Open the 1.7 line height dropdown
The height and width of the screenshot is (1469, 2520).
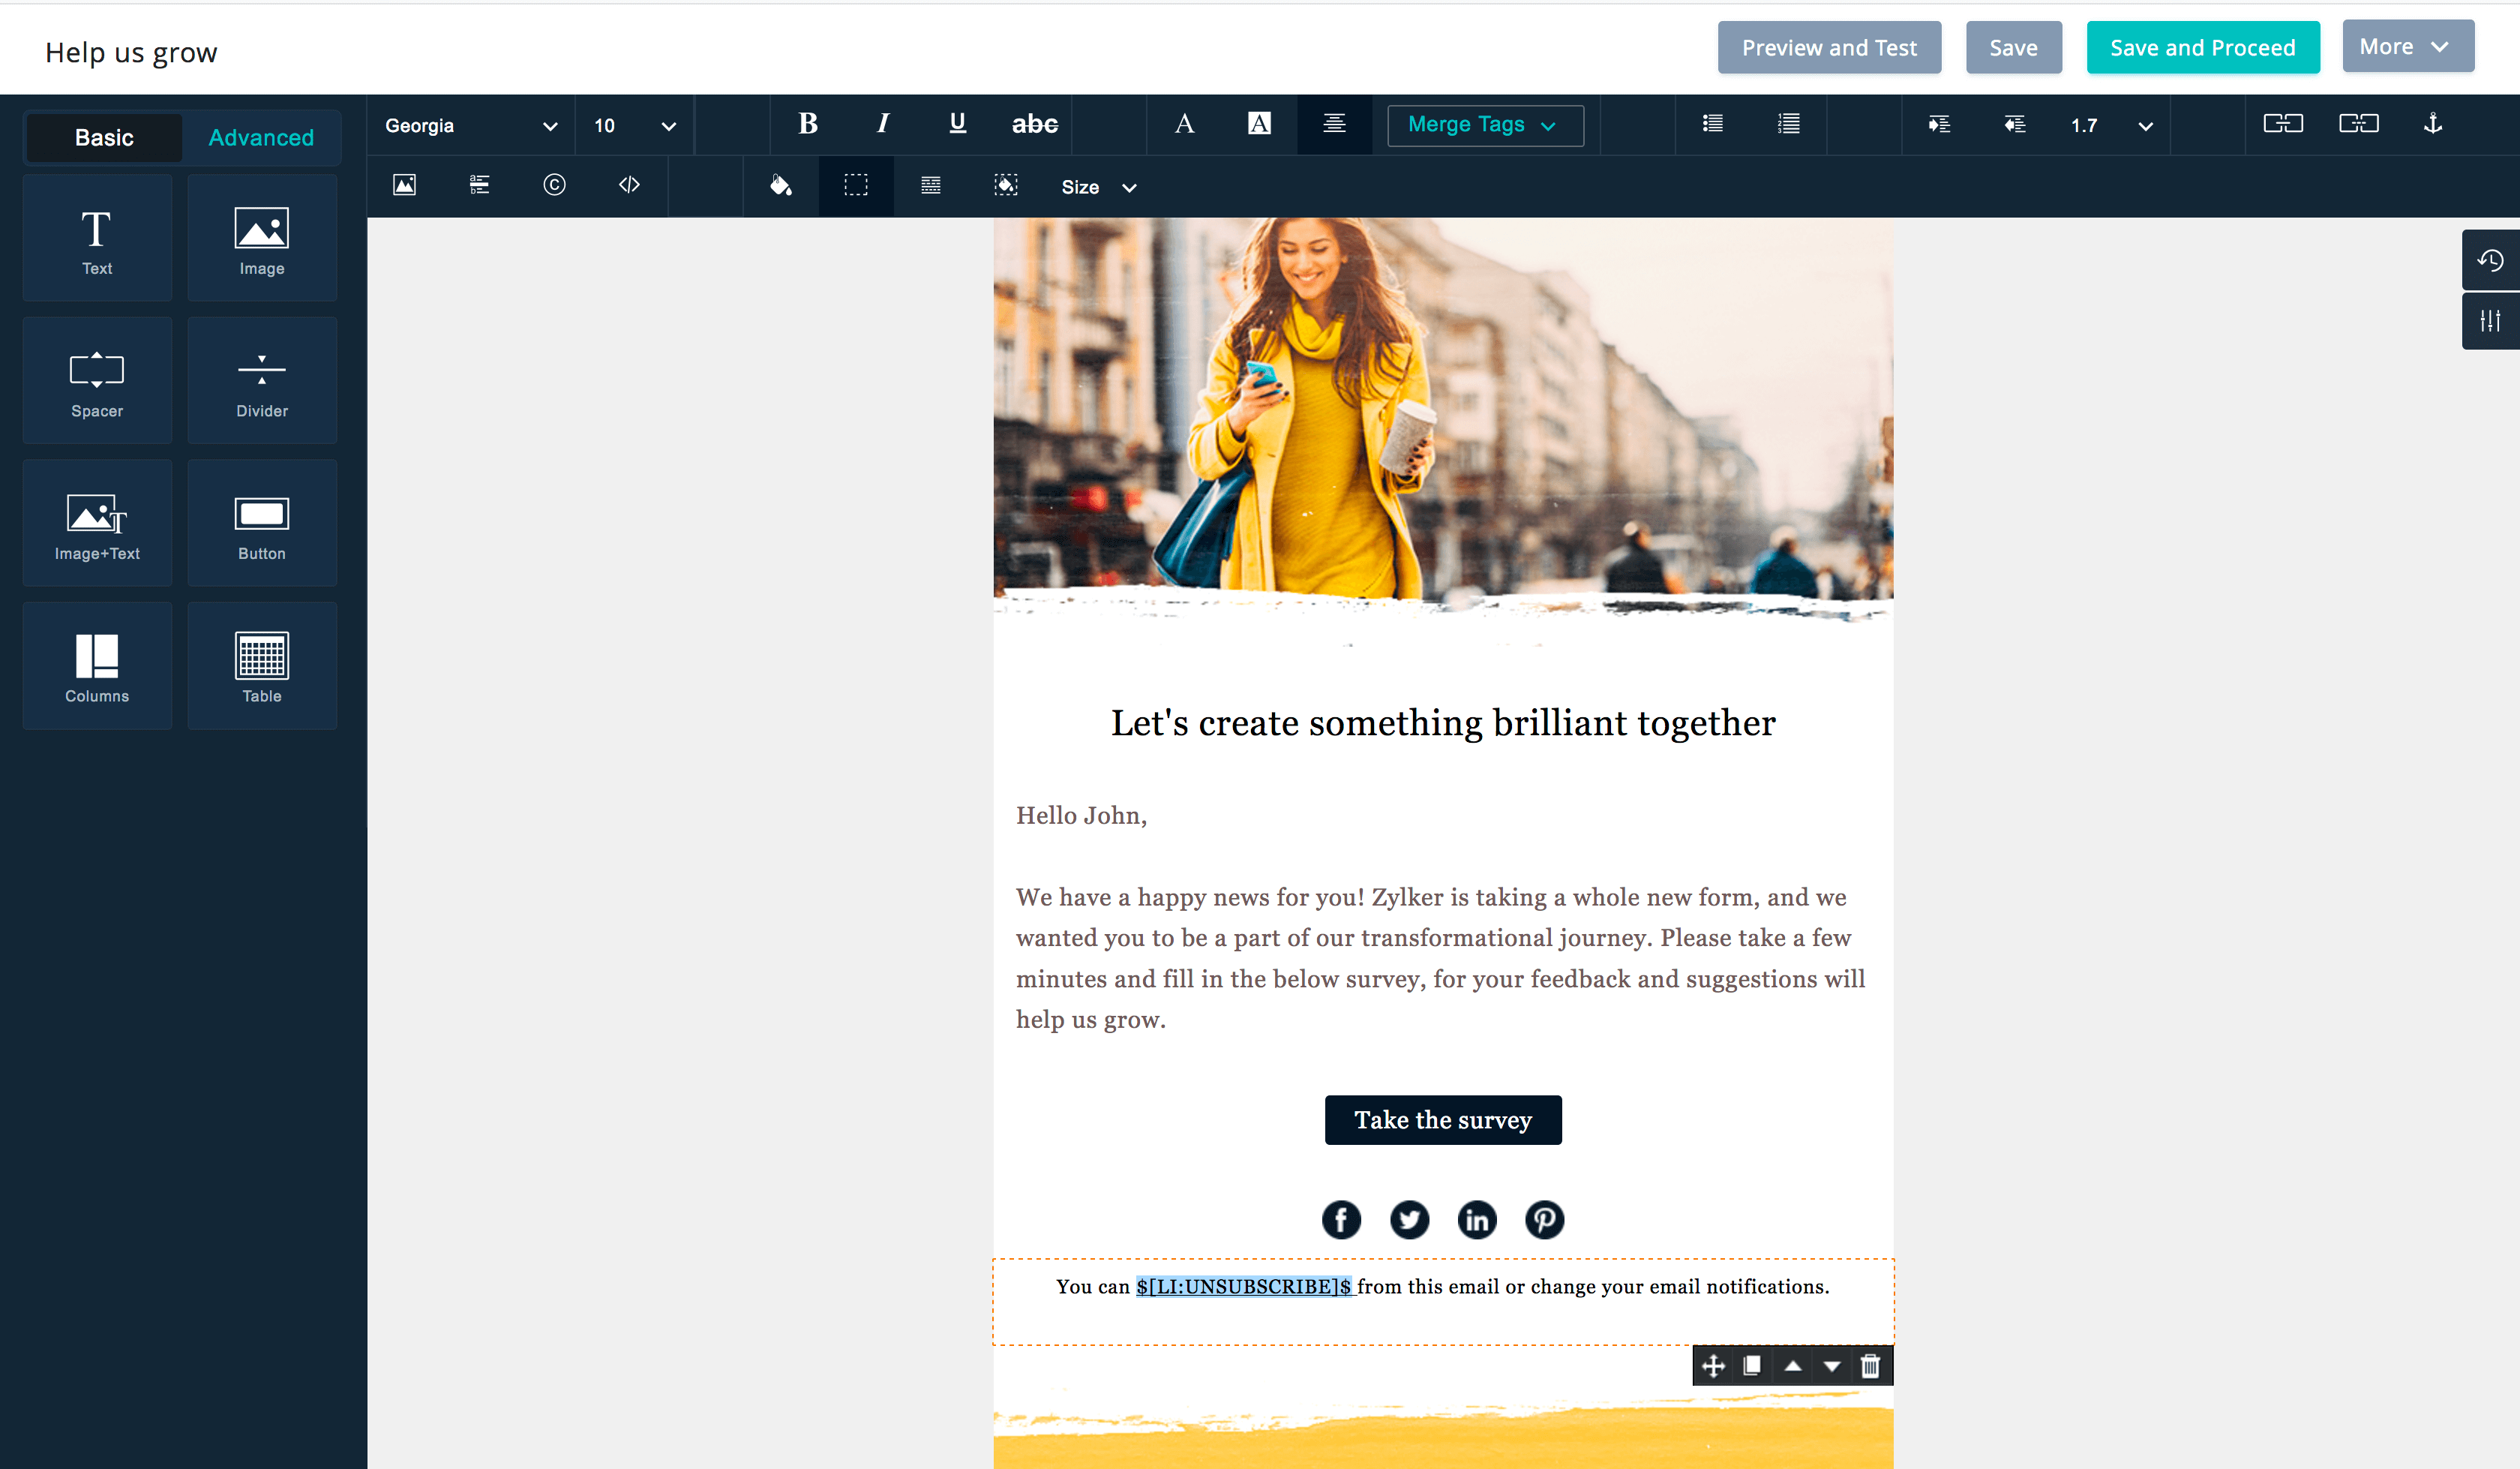coord(2111,125)
